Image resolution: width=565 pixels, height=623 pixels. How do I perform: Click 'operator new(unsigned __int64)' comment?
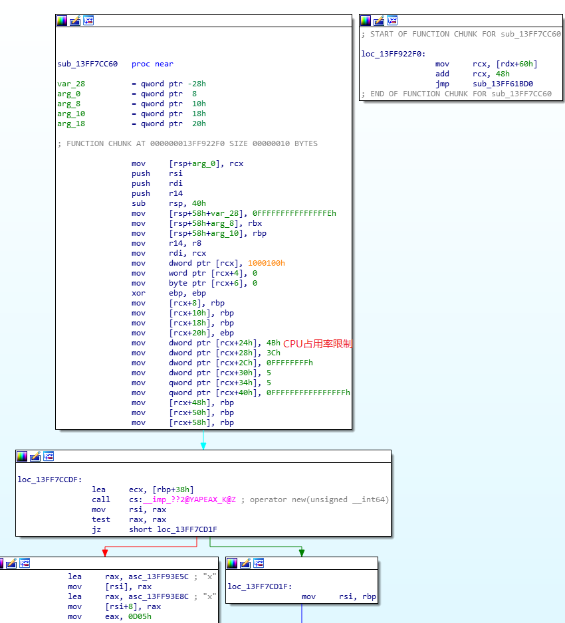tap(319, 499)
